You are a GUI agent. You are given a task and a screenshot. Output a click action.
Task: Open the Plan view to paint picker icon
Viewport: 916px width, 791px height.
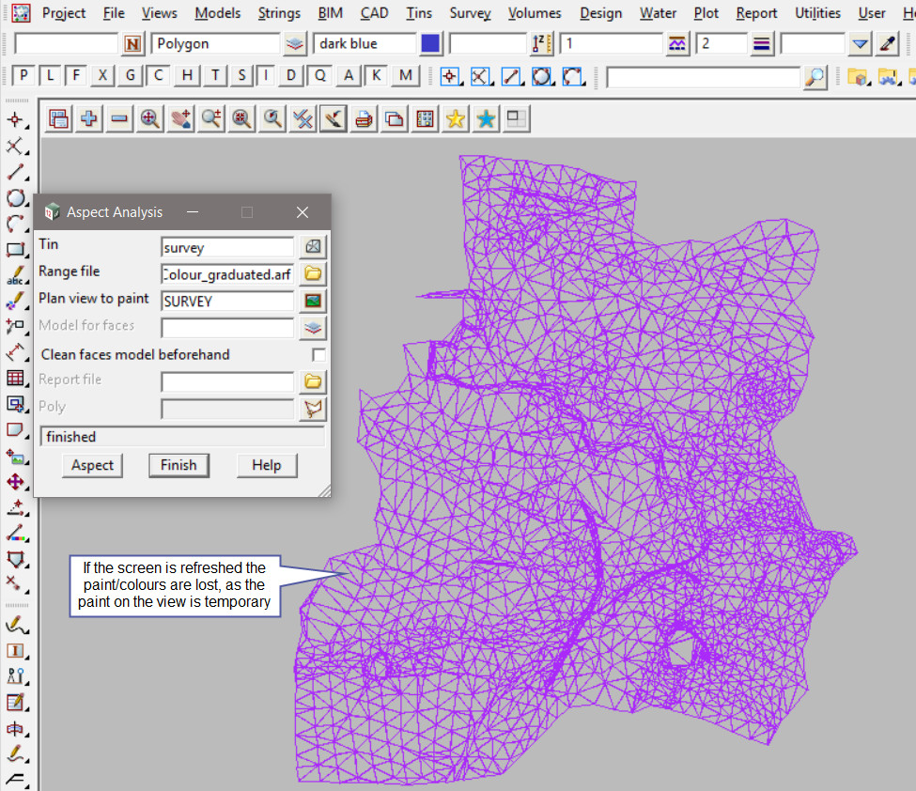(x=313, y=302)
